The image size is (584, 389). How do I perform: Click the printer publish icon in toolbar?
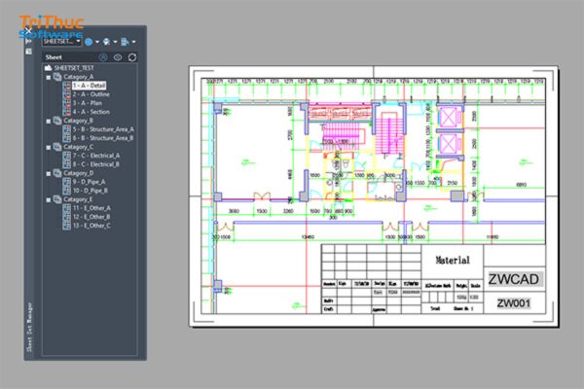click(x=106, y=42)
